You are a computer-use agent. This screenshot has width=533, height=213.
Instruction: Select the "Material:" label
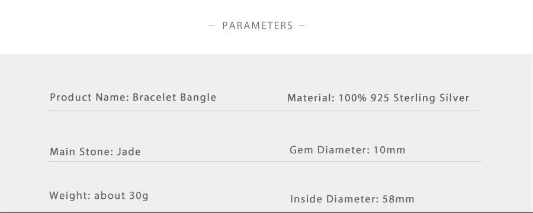click(x=312, y=98)
